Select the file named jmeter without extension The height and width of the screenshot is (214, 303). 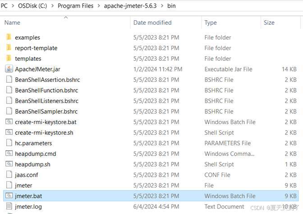click(23, 186)
